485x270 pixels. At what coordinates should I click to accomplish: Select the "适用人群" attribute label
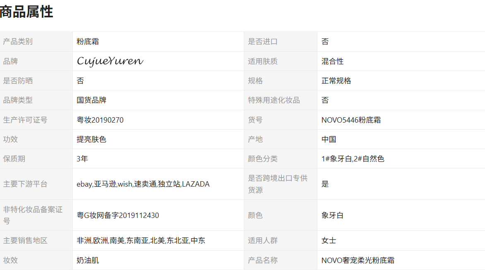263,241
